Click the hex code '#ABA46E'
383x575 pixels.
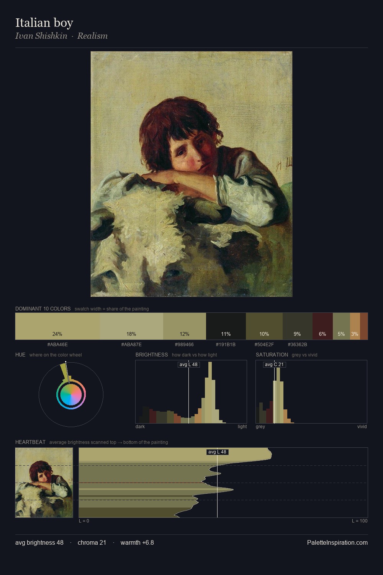pyautogui.click(x=57, y=345)
